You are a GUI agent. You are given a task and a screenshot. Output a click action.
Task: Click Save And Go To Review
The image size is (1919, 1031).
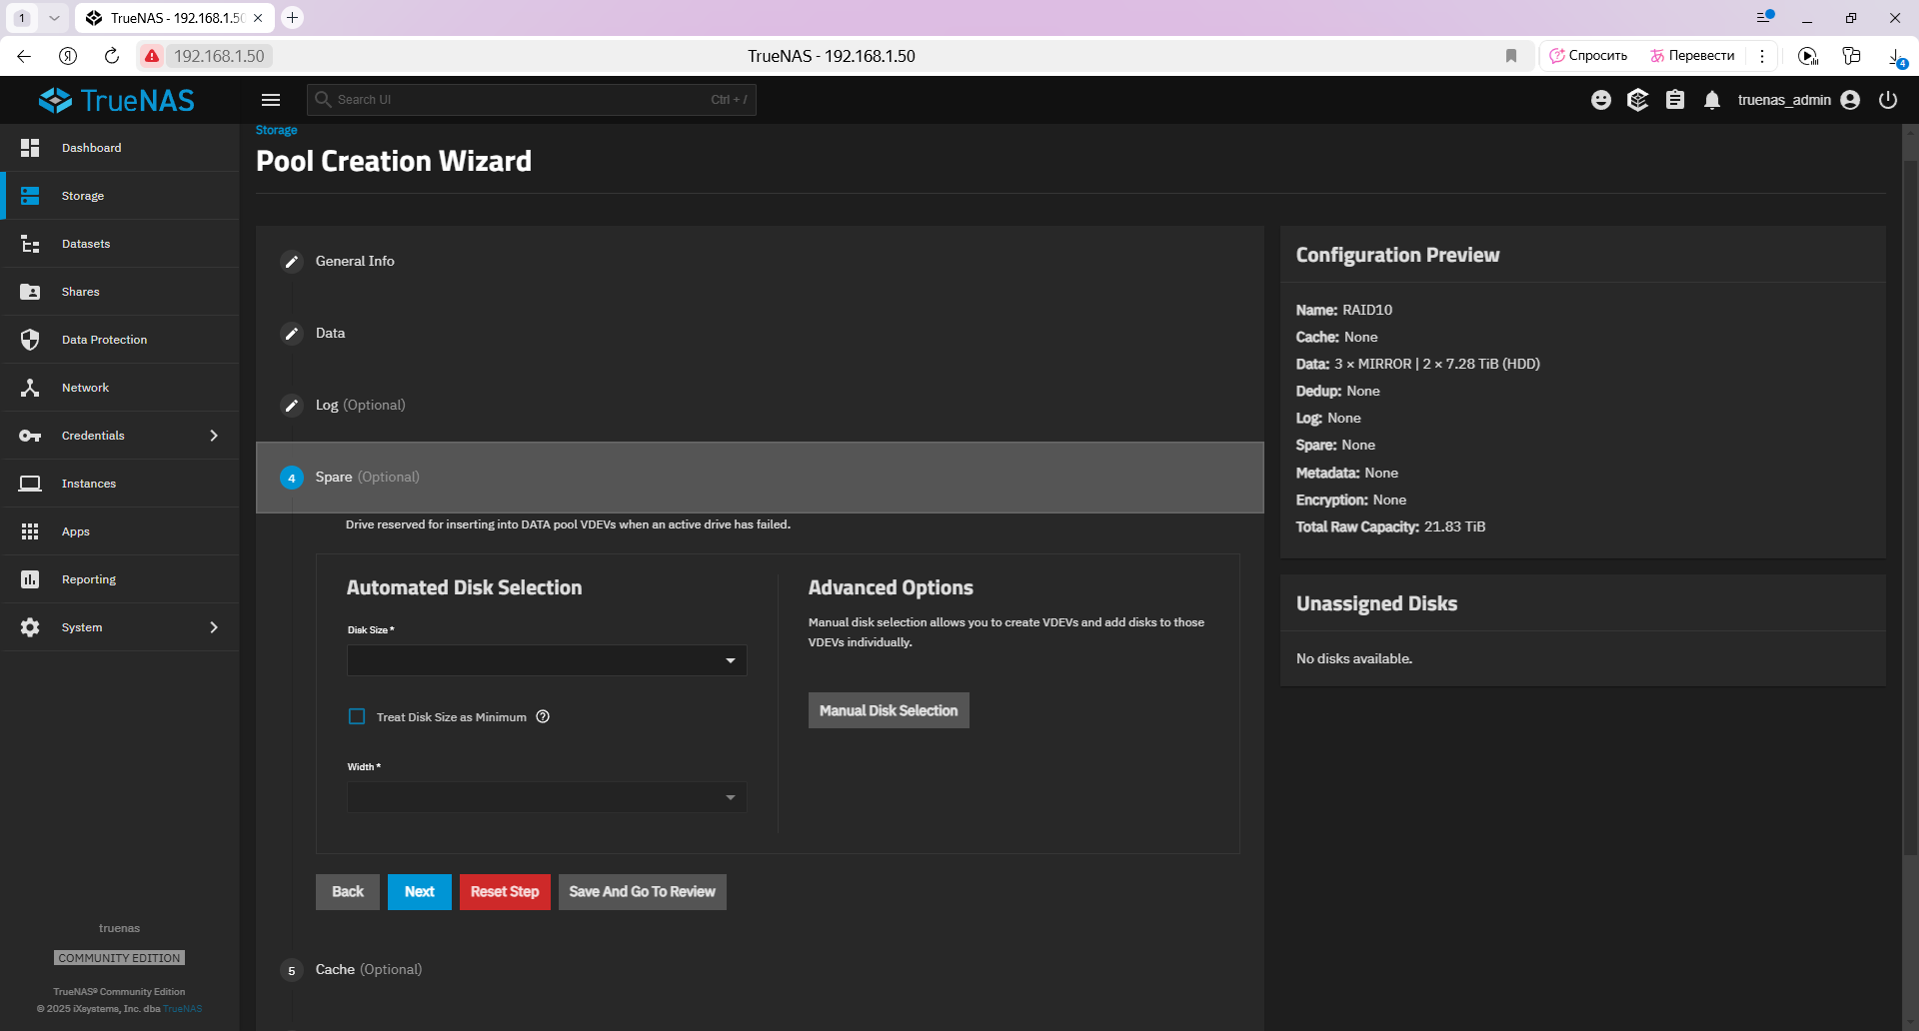643,892
